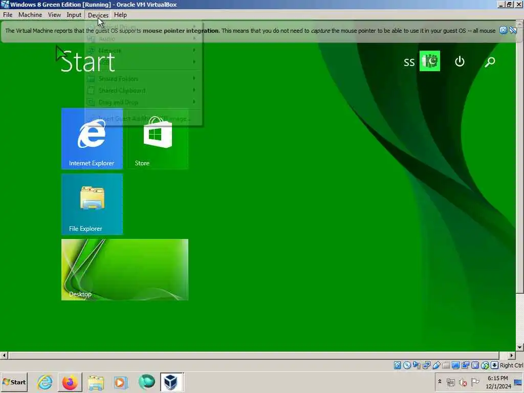Dismiss the mouse integration notification
This screenshot has width=524, height=393.
tap(503, 30)
